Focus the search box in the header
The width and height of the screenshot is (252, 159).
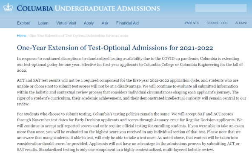coord(221,8)
